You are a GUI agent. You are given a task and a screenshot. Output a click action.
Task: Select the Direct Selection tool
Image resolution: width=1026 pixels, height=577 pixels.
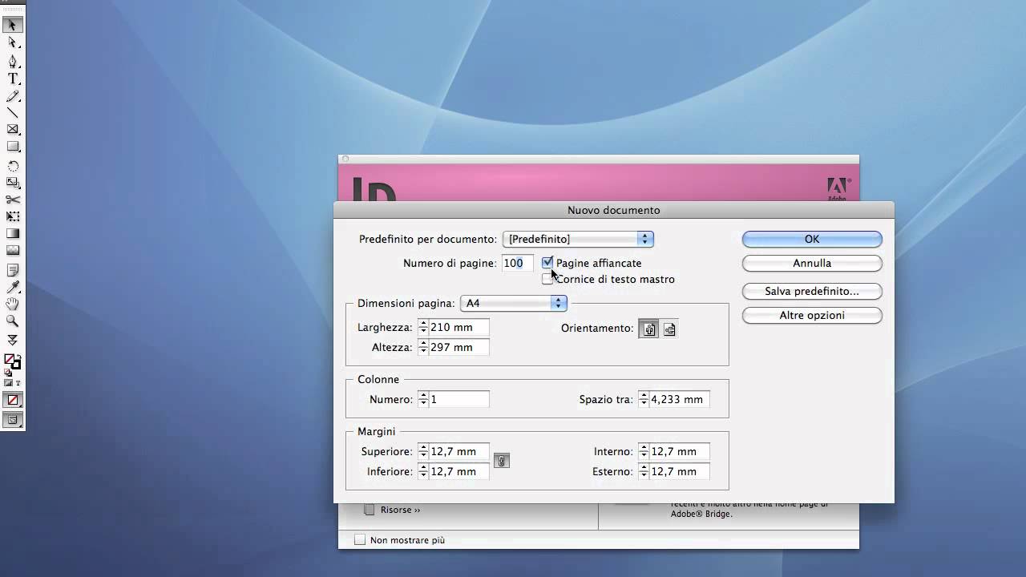(13, 42)
